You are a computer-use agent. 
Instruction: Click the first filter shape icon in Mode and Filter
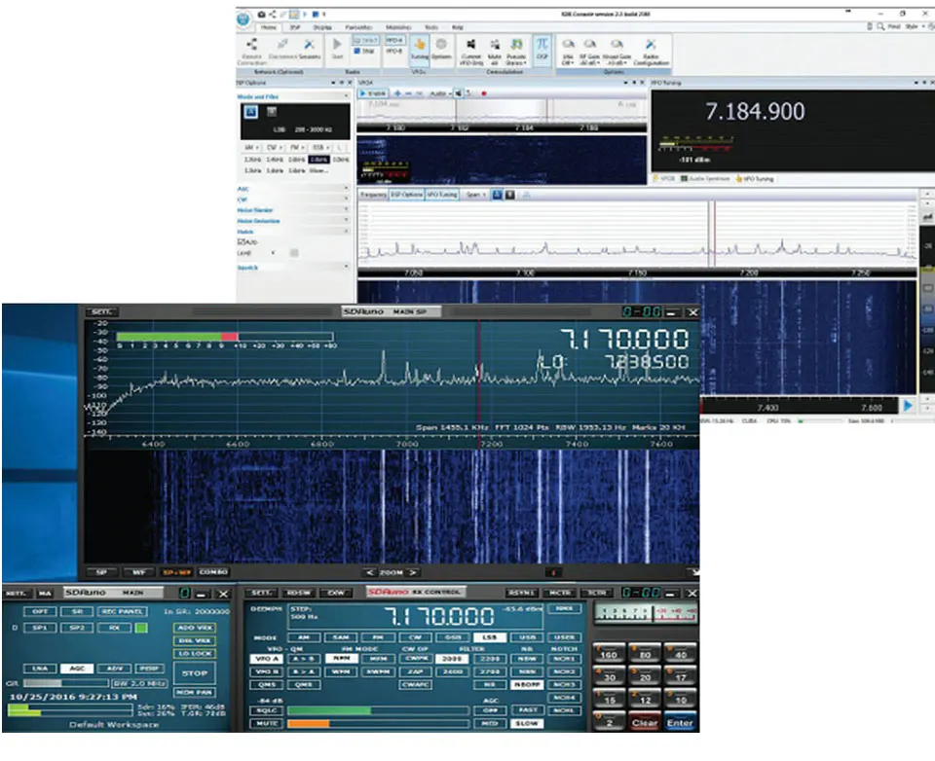[x=251, y=112]
